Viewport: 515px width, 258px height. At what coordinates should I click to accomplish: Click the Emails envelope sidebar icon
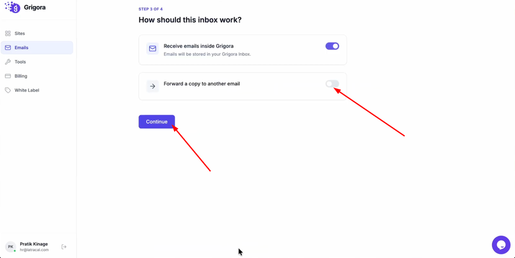click(8, 47)
